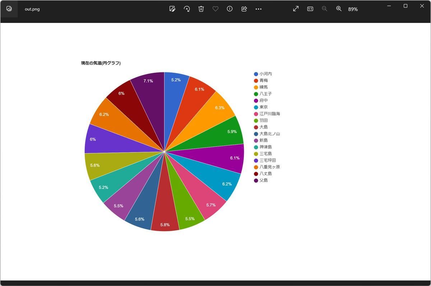Close the Photos window

point(422,6)
